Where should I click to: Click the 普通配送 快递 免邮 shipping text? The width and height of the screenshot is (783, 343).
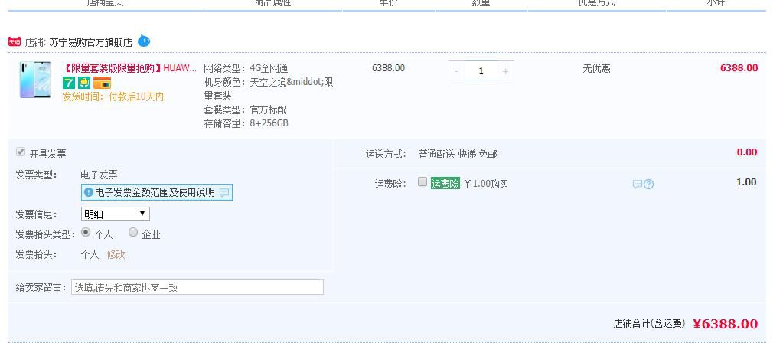[458, 155]
